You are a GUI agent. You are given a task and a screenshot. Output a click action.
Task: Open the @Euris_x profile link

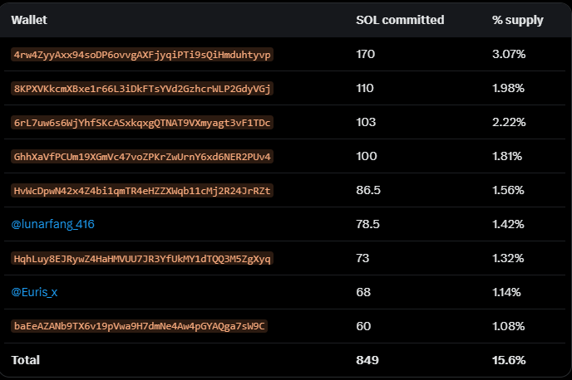point(34,292)
